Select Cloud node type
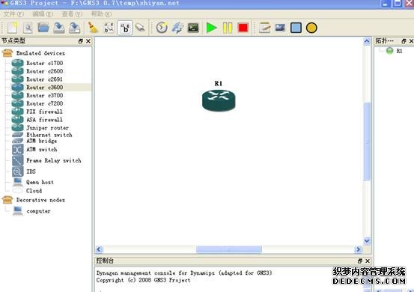 [x=34, y=191]
